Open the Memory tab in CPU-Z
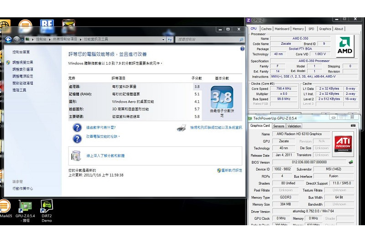 pos(298,29)
